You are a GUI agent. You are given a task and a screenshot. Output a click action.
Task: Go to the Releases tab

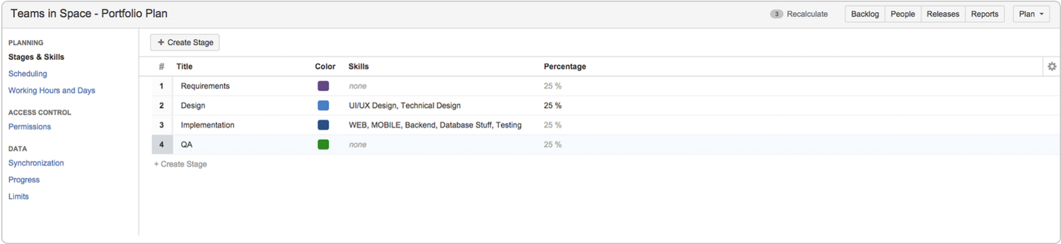[x=943, y=14]
